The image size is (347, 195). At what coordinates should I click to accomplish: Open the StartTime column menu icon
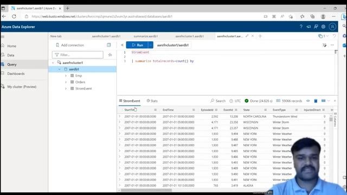tap(156, 110)
